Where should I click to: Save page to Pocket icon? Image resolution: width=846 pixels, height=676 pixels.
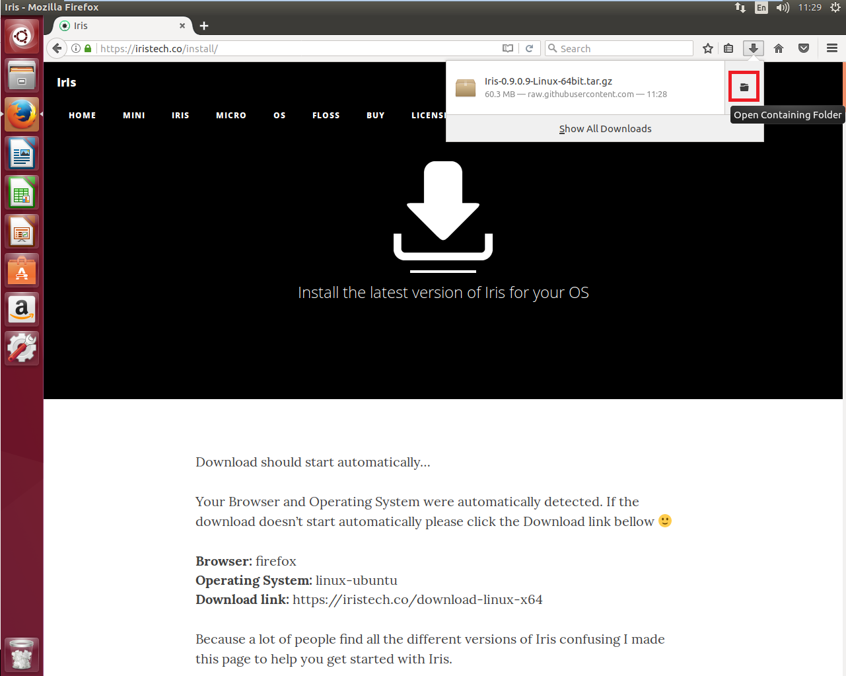pos(804,48)
